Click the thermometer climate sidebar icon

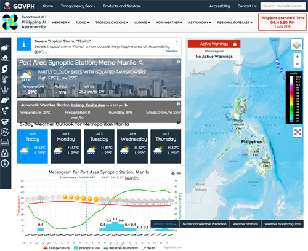(5, 79)
